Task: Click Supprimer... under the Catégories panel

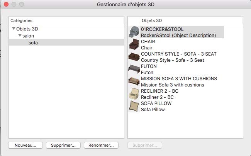Action: click(x=63, y=145)
